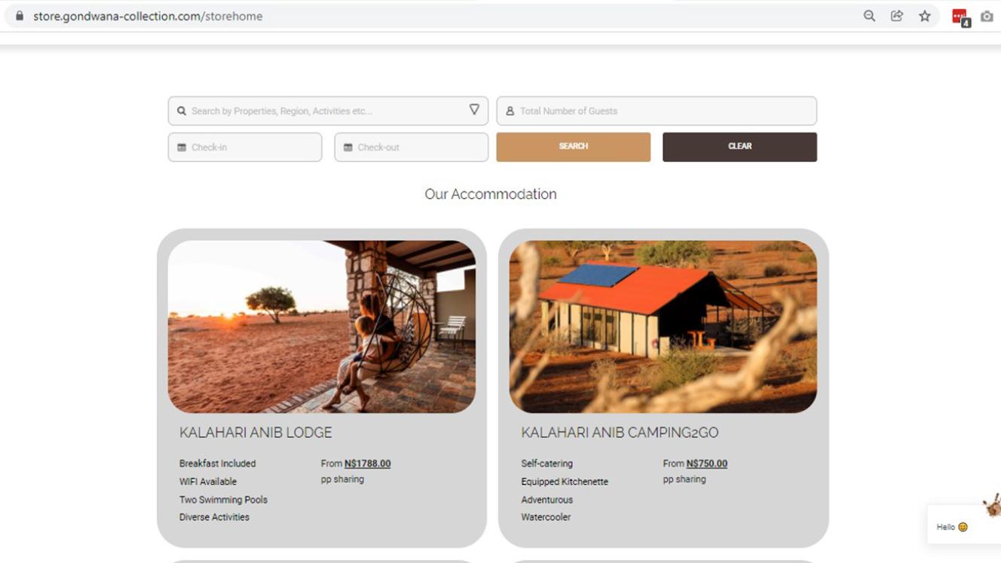
Task: Expand the properties search dropdown arrow
Action: tap(474, 110)
